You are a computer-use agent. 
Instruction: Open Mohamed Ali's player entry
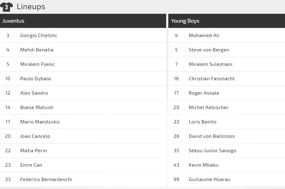[x=204, y=35]
